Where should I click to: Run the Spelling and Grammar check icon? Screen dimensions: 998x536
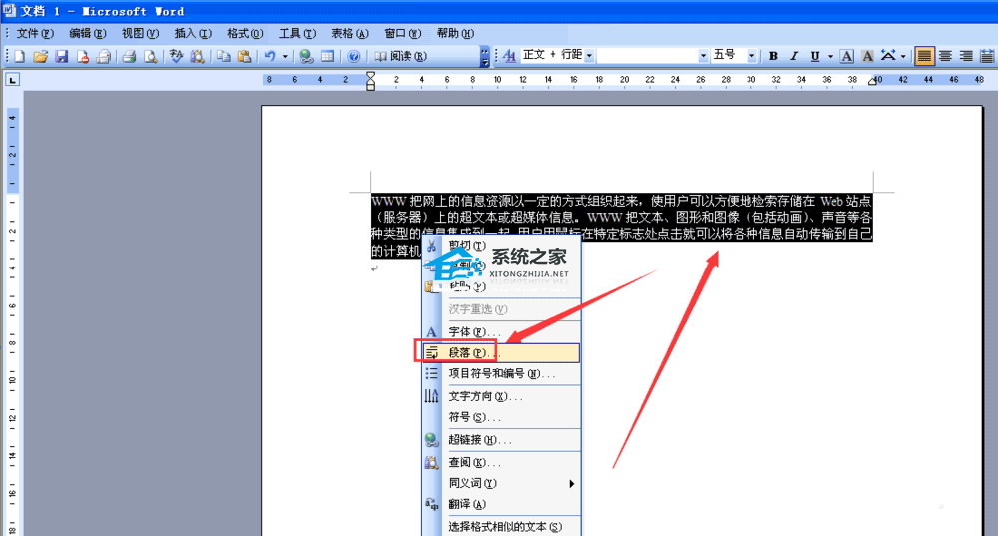tap(176, 57)
